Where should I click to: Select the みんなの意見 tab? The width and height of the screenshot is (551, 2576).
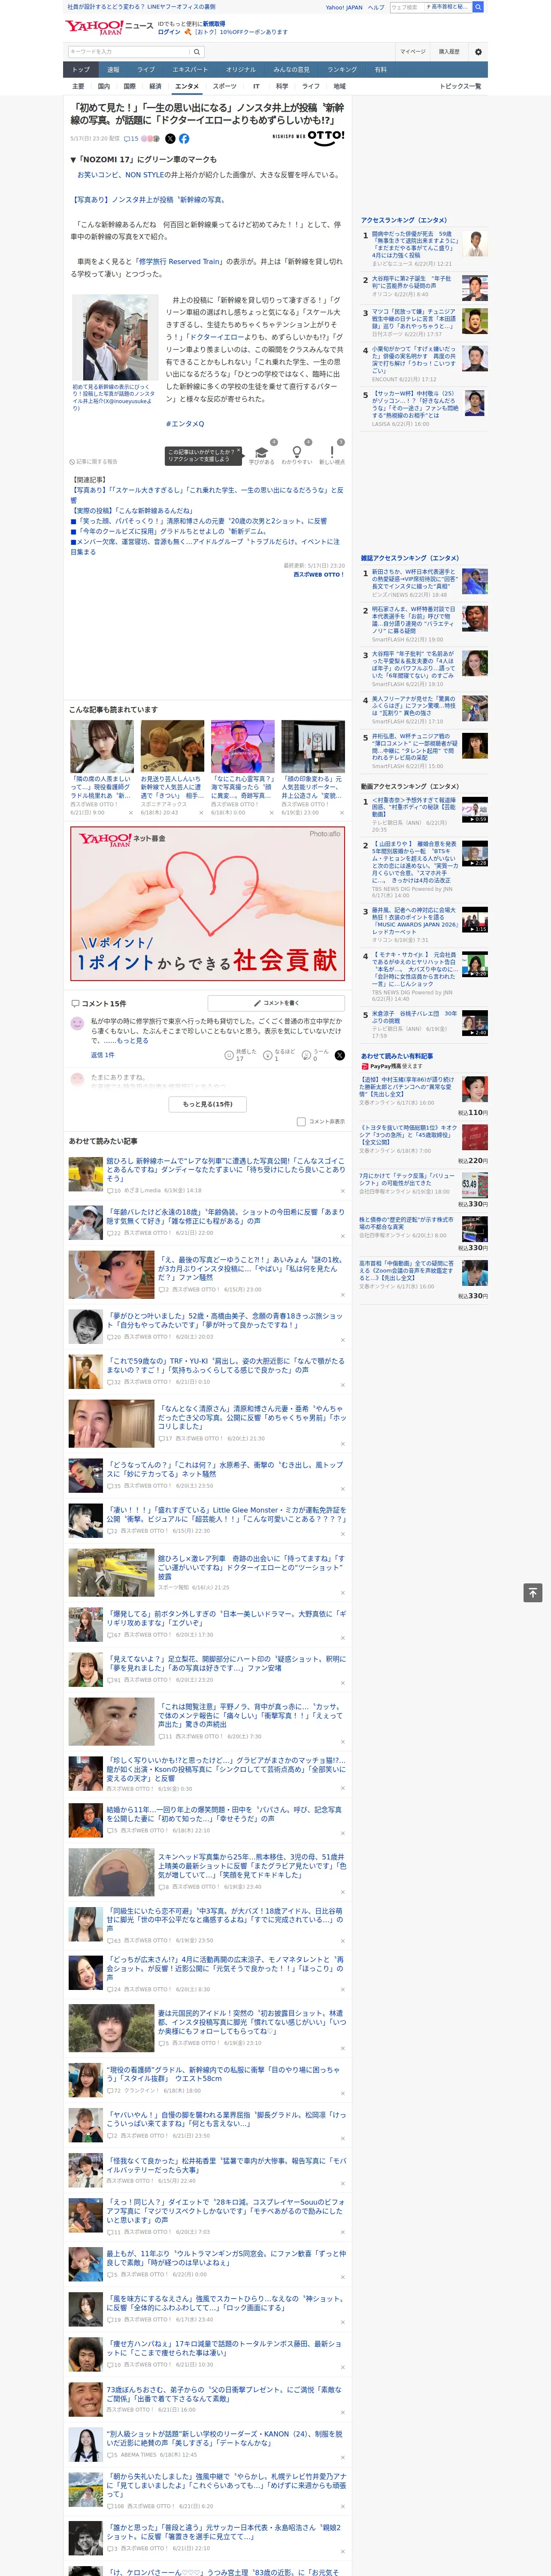point(292,70)
